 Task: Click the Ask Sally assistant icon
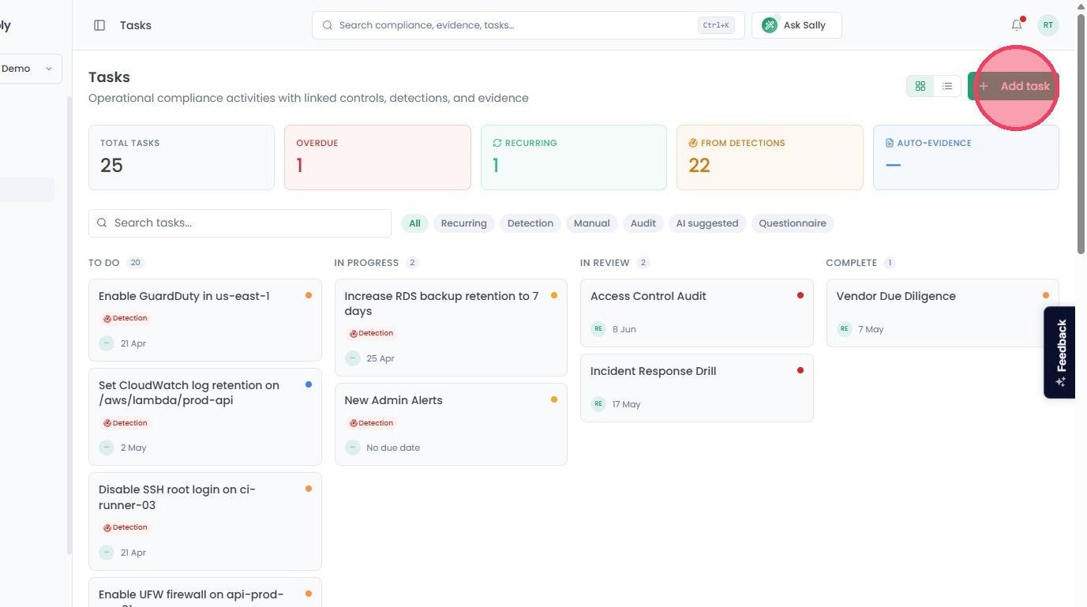770,25
